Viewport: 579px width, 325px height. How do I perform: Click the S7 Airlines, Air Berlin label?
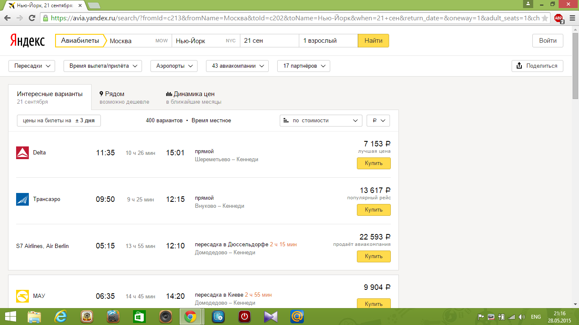[x=42, y=246]
